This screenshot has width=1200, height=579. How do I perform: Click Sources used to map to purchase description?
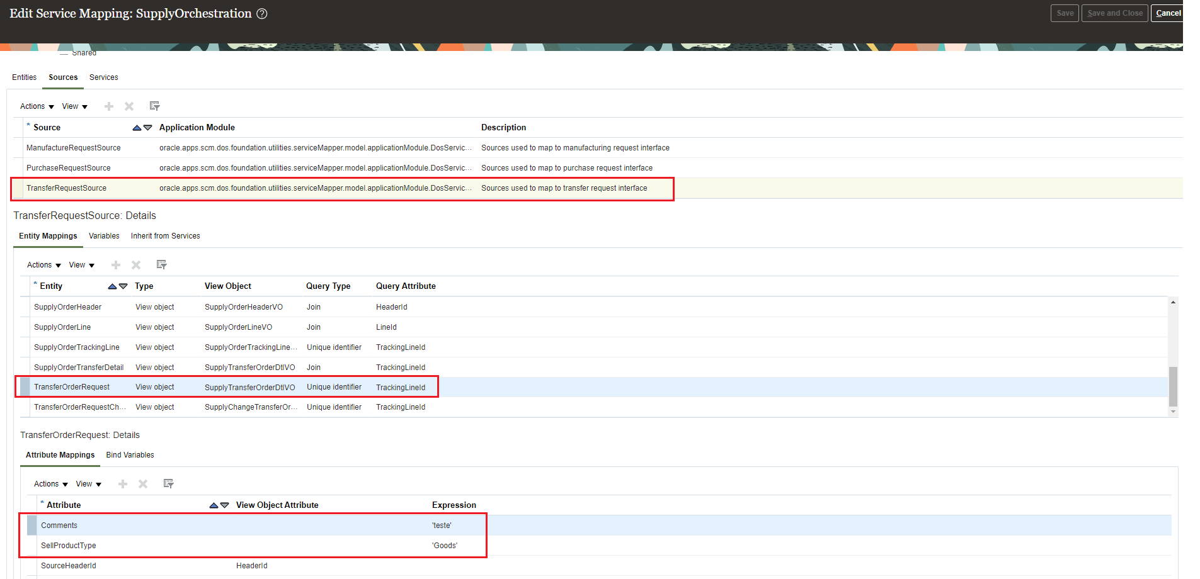[x=567, y=168]
